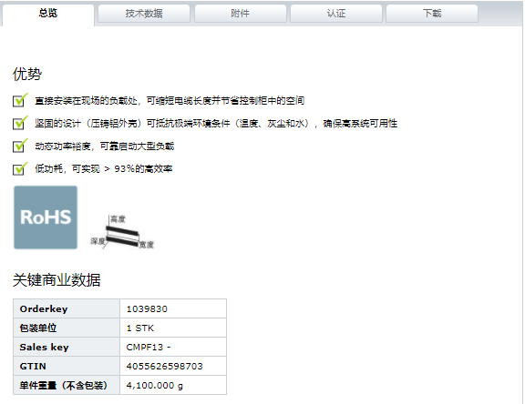Click the GTIN number 4055626598703
This screenshot has height=404, width=525.
tap(164, 367)
